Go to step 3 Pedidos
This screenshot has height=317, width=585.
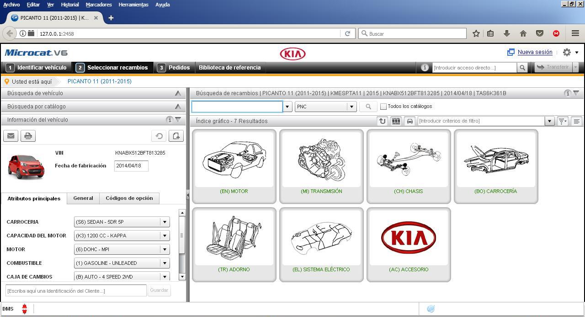tap(174, 68)
